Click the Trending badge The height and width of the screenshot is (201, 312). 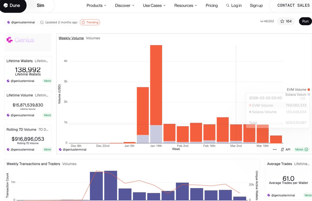90,22
